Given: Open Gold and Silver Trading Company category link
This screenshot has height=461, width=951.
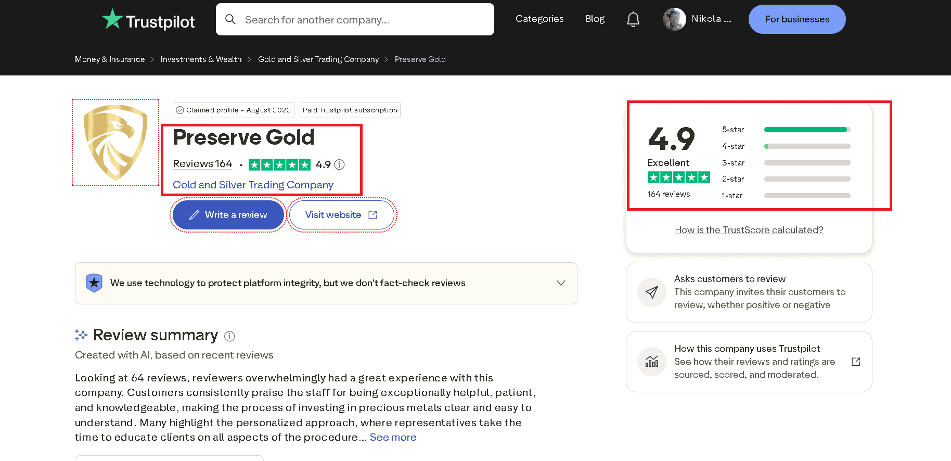Looking at the screenshot, I should pyautogui.click(x=253, y=185).
